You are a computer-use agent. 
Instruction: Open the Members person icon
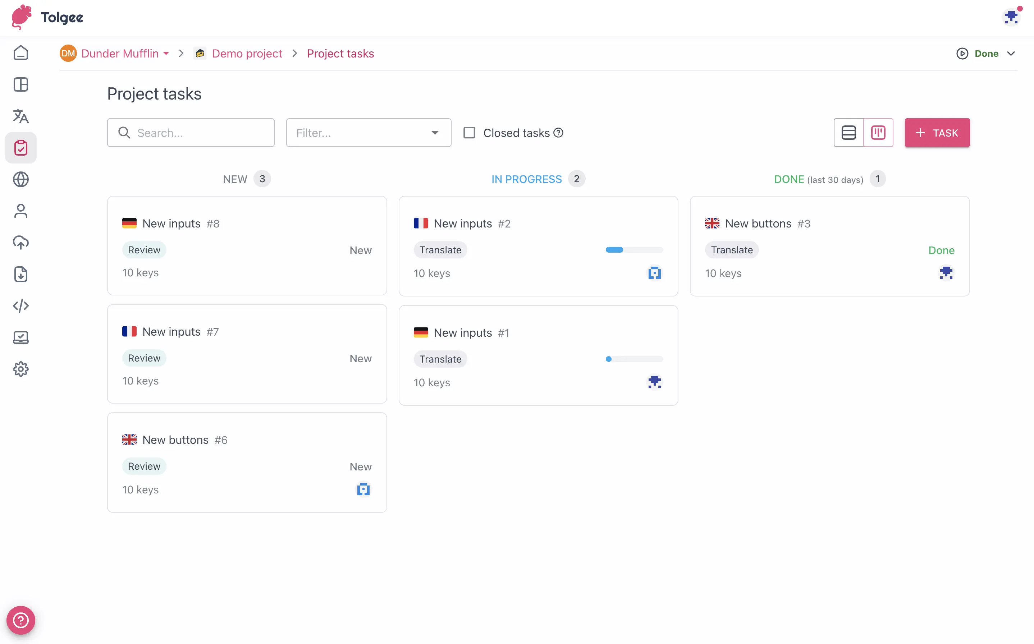click(x=20, y=211)
